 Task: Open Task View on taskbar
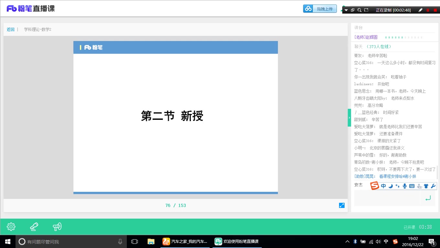[x=135, y=242]
